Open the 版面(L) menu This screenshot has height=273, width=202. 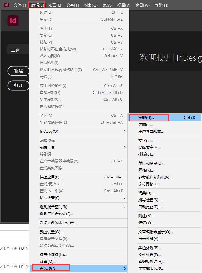coord(55,5)
